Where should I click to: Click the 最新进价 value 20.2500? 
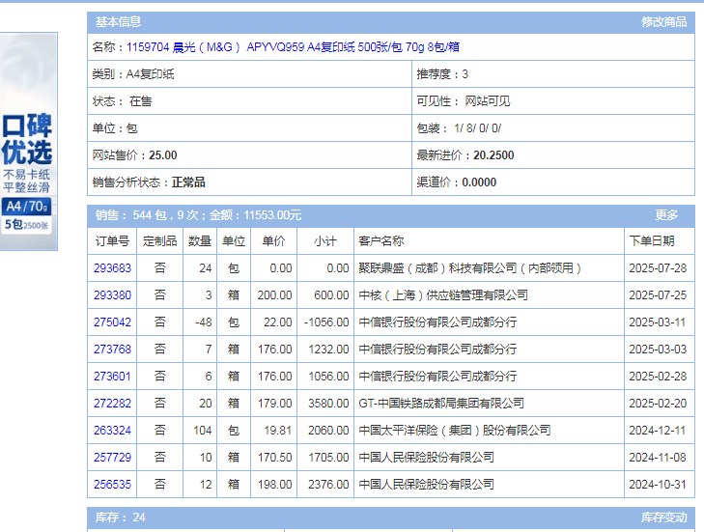coord(493,155)
